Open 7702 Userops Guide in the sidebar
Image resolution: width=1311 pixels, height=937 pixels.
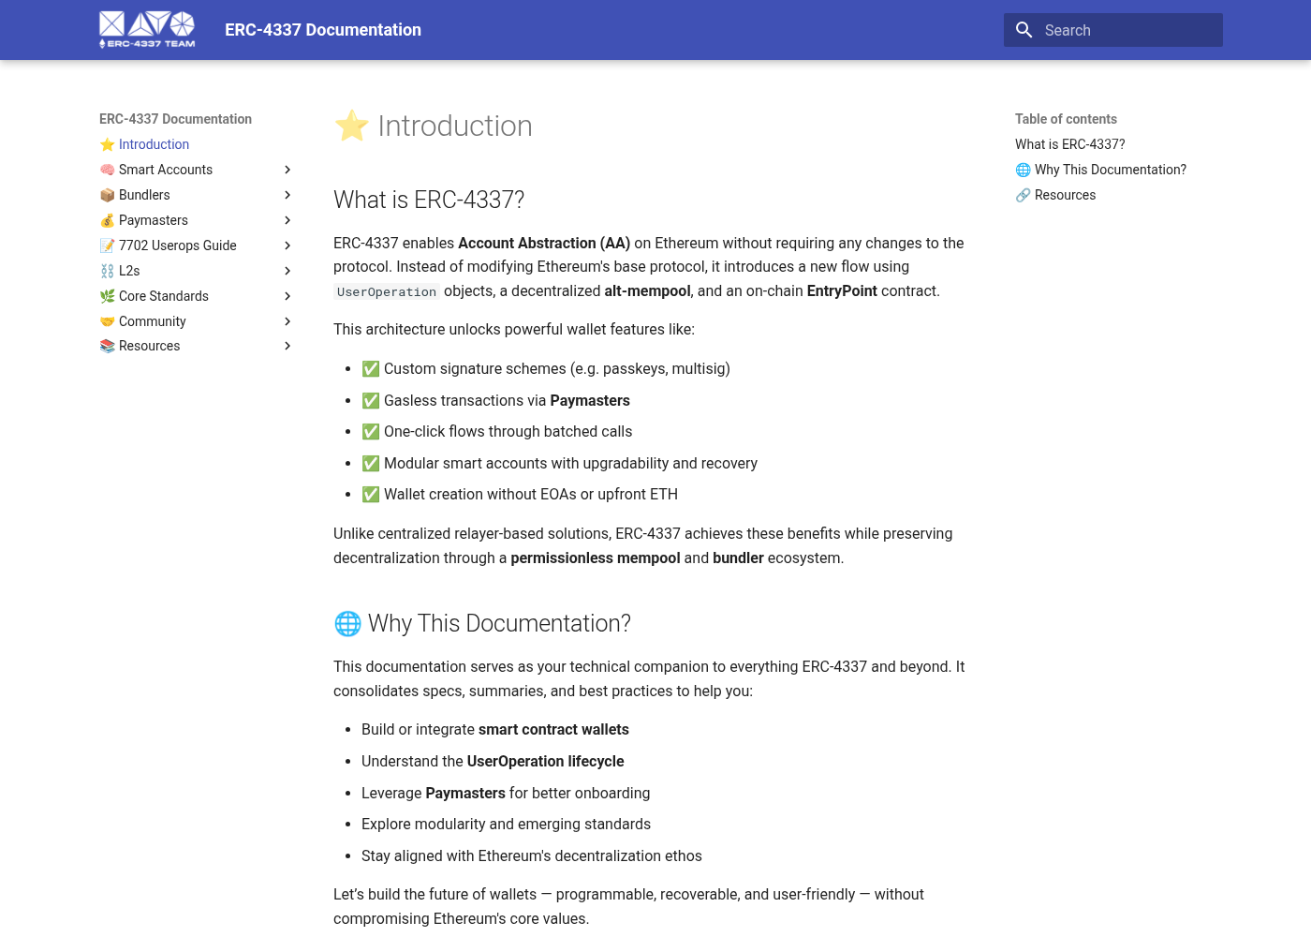coord(169,245)
